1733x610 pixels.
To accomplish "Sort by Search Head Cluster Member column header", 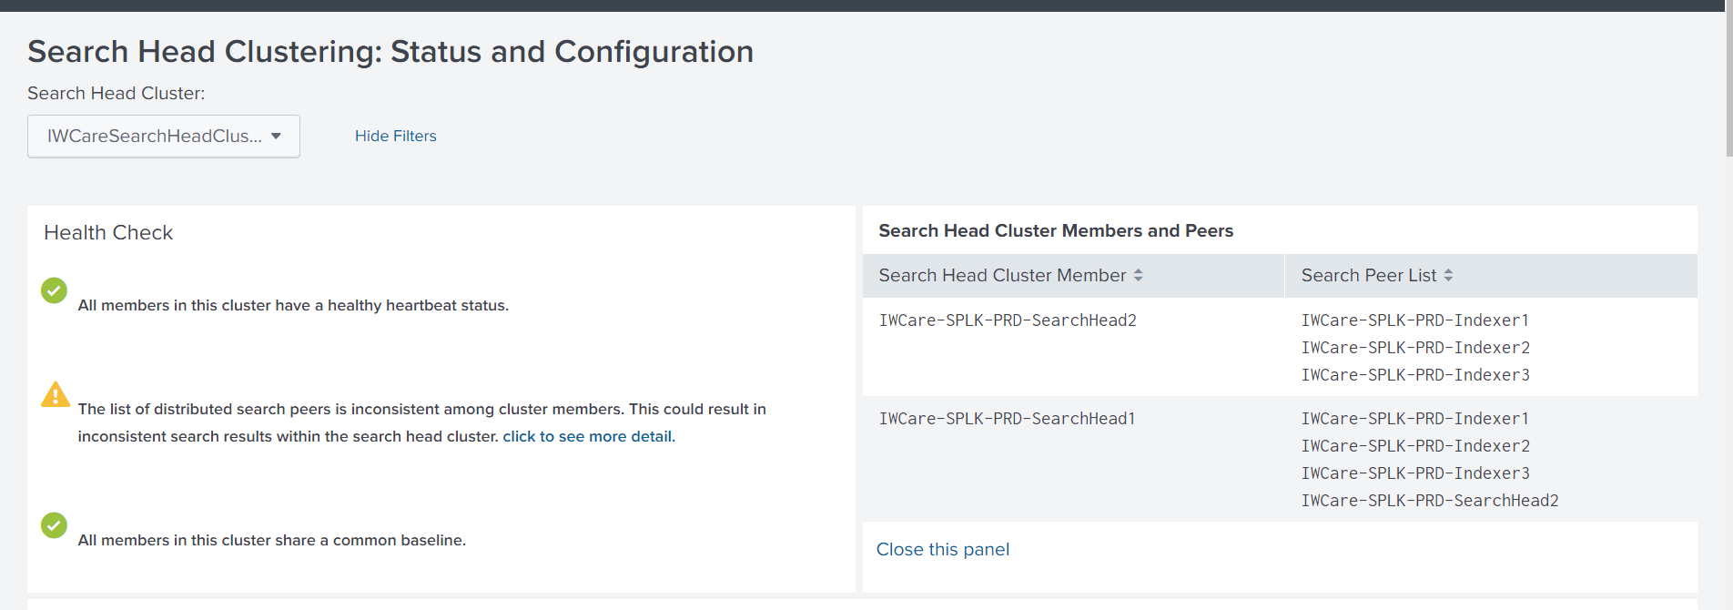I will 1001,275.
